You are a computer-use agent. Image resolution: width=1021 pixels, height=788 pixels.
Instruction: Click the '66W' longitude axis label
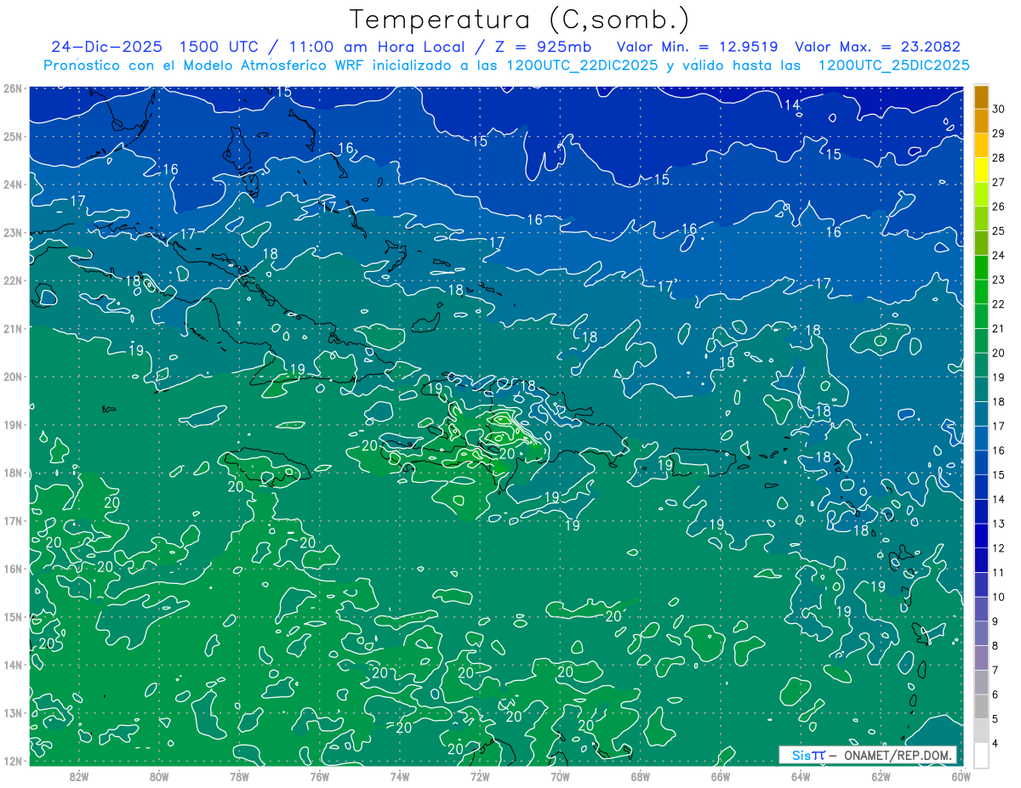(721, 776)
